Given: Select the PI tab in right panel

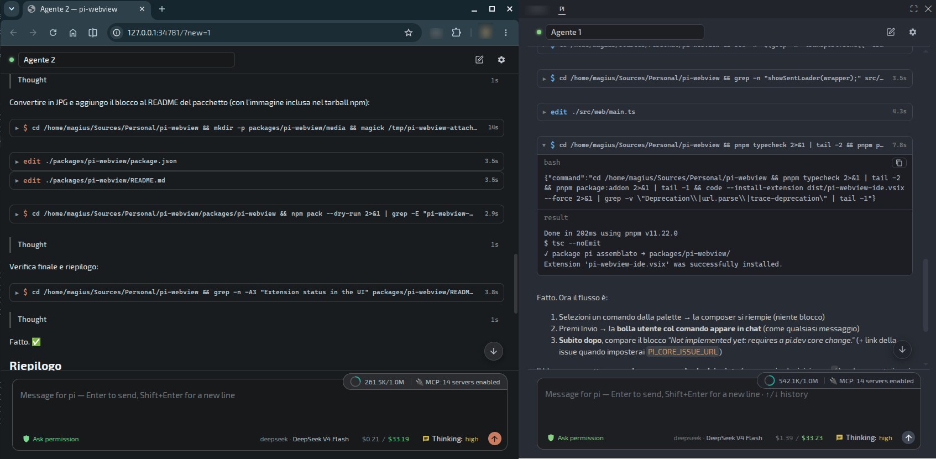Looking at the screenshot, I should [562, 9].
